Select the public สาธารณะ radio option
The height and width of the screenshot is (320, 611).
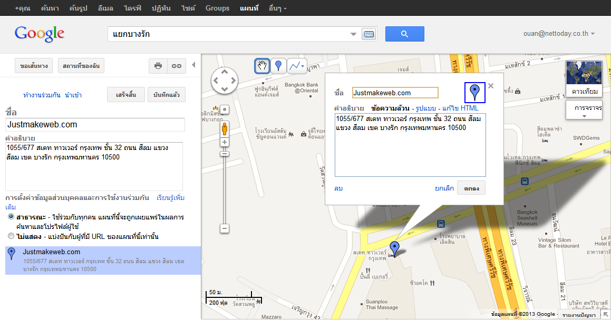11,216
